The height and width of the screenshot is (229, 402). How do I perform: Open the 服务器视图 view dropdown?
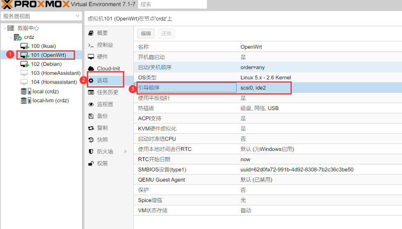coord(41,16)
